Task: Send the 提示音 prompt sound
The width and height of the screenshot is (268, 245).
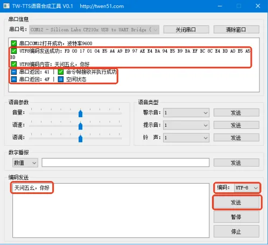Action: tap(236, 125)
